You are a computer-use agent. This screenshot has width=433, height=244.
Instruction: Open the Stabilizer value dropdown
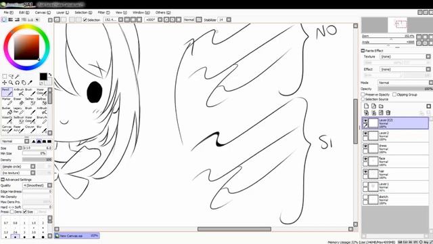[229, 20]
